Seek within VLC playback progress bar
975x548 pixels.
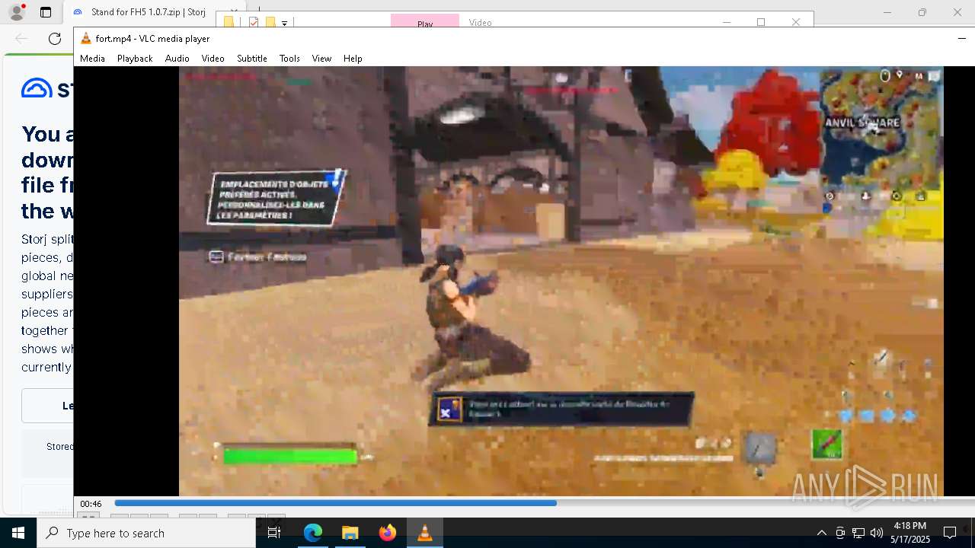pyautogui.click(x=544, y=503)
